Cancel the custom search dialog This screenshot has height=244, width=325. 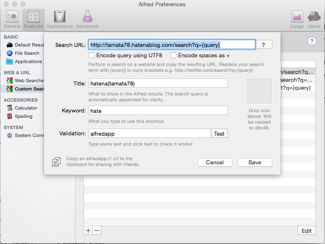click(215, 162)
